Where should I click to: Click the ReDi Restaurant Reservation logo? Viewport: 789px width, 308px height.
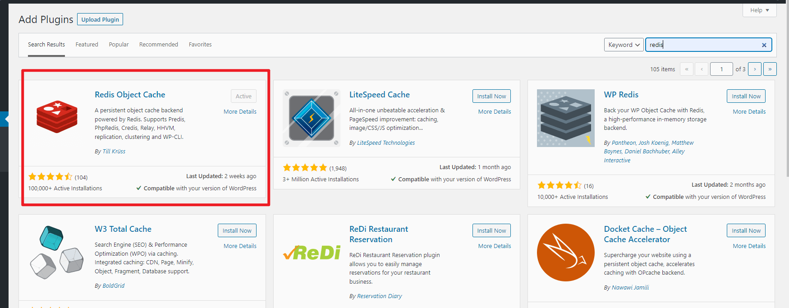tap(312, 253)
